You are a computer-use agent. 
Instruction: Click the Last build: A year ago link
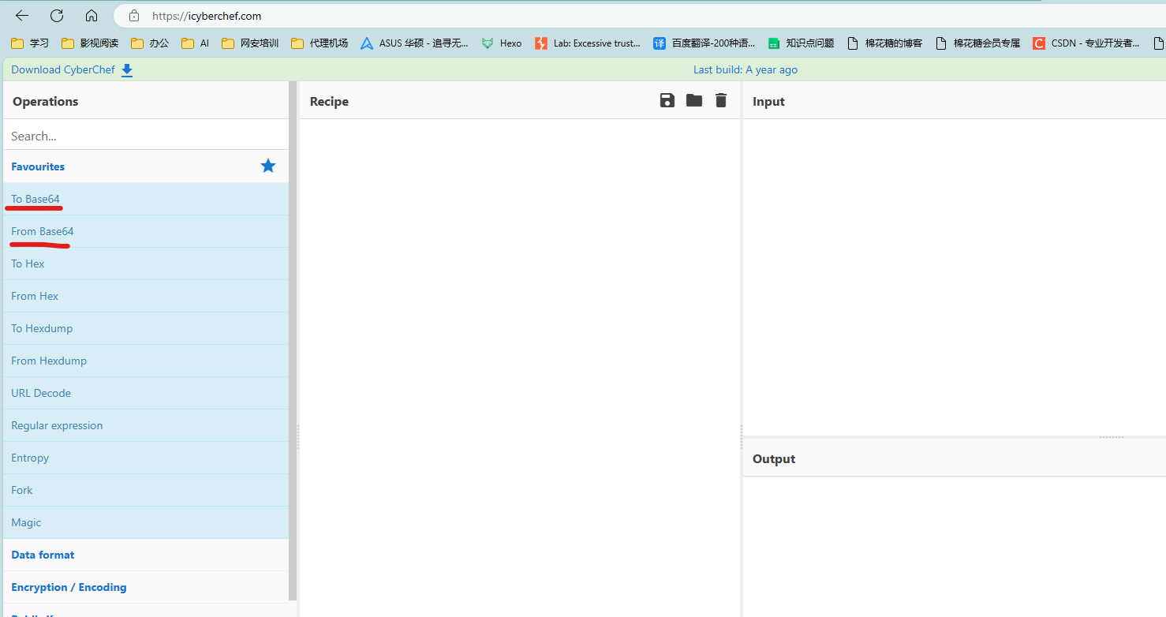[746, 69]
